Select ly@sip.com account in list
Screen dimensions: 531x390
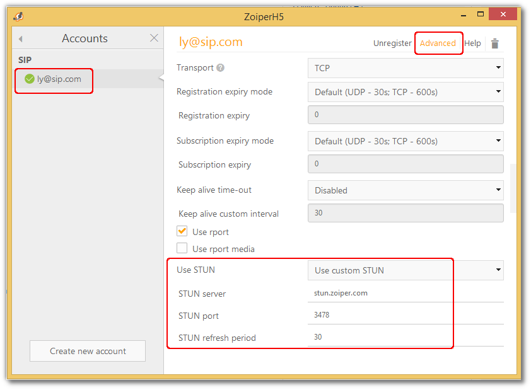(x=59, y=79)
